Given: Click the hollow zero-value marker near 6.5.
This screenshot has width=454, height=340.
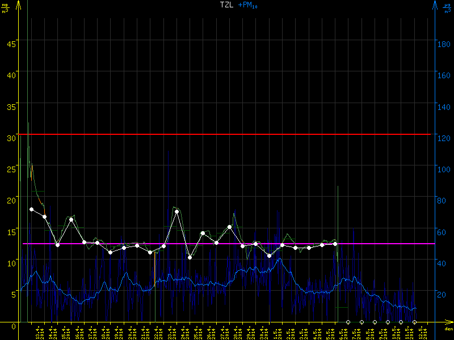Looking at the screenshot, I should pyautogui.click(x=348, y=322).
